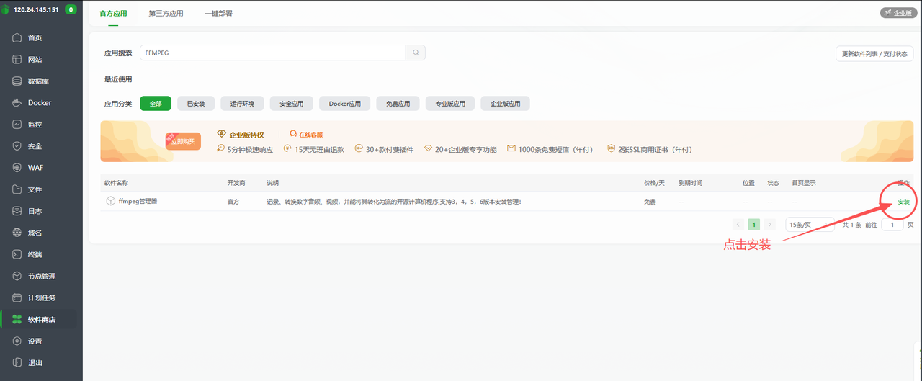
Task: Click the ffmpeg管理器 cube icon
Action: pyautogui.click(x=111, y=201)
